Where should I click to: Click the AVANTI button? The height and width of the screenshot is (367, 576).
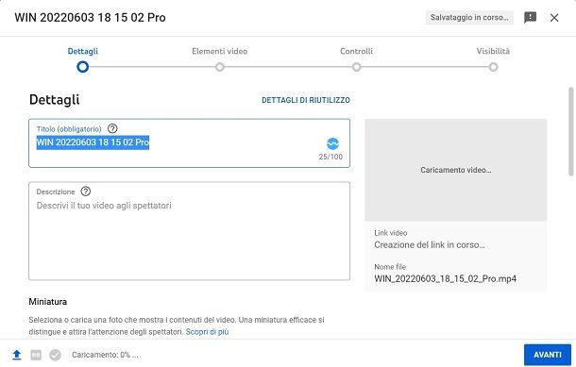(x=548, y=355)
